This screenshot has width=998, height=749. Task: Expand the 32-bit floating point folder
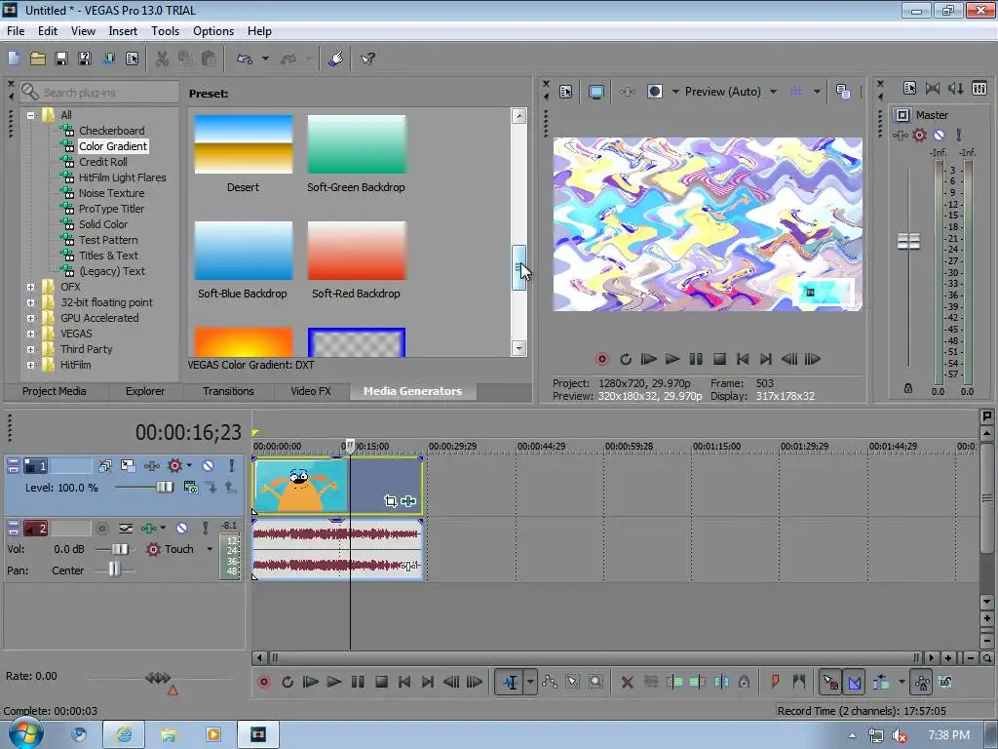[x=30, y=302]
